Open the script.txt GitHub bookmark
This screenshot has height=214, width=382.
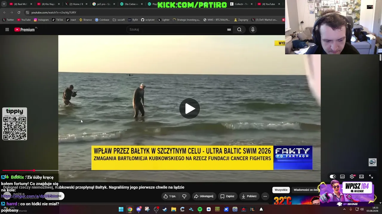pyautogui.click(x=148, y=20)
